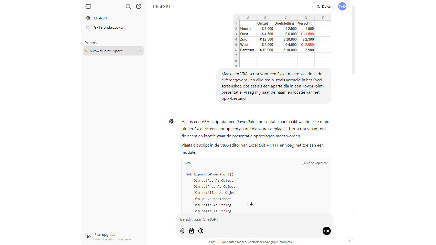Jump to bottom of conversation
436x245 pixels.
(x=251, y=204)
